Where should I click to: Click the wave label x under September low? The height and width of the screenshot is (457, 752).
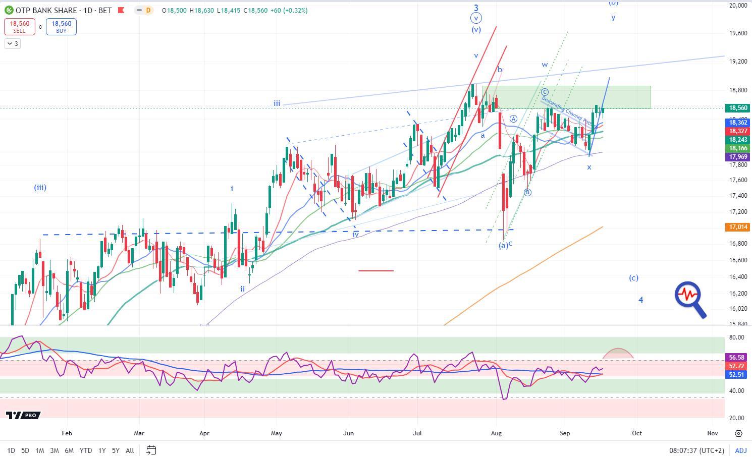tap(589, 167)
